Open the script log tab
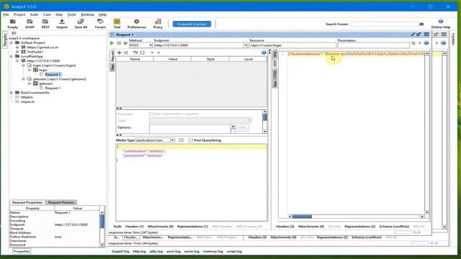 pos(234,251)
